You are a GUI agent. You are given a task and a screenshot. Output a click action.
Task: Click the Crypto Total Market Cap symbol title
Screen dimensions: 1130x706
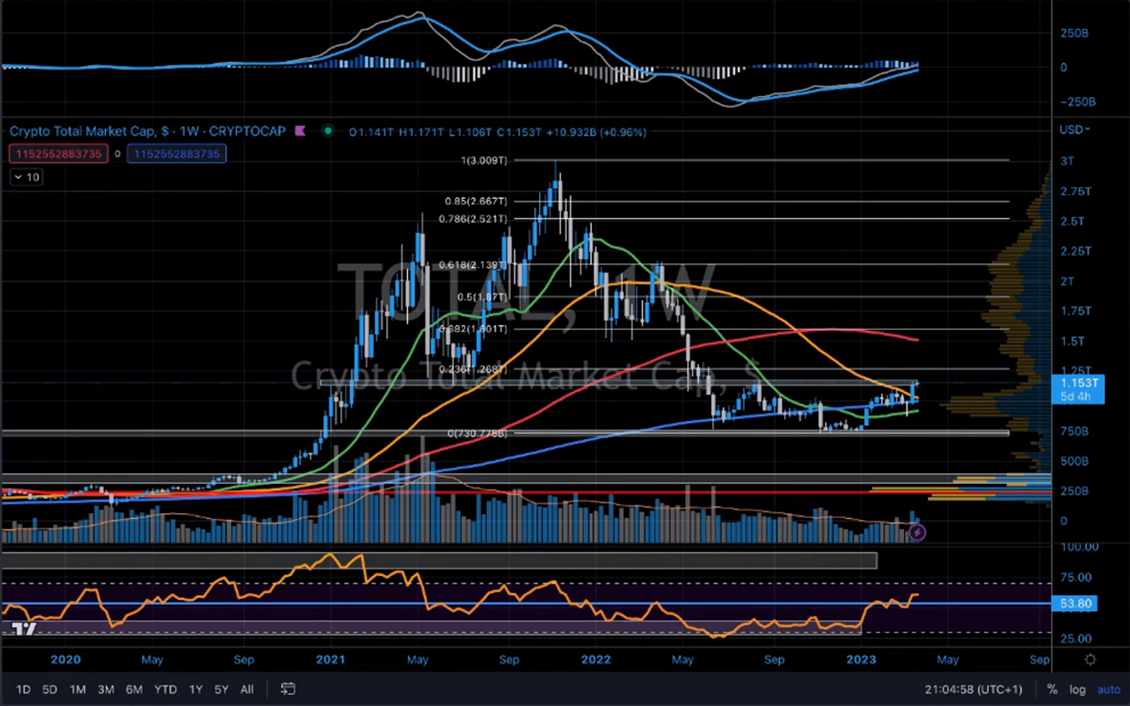pos(147,131)
